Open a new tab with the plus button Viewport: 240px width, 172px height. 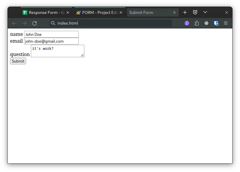click(185, 12)
